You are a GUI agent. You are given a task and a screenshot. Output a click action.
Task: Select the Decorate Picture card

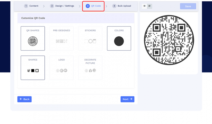coord(90,68)
